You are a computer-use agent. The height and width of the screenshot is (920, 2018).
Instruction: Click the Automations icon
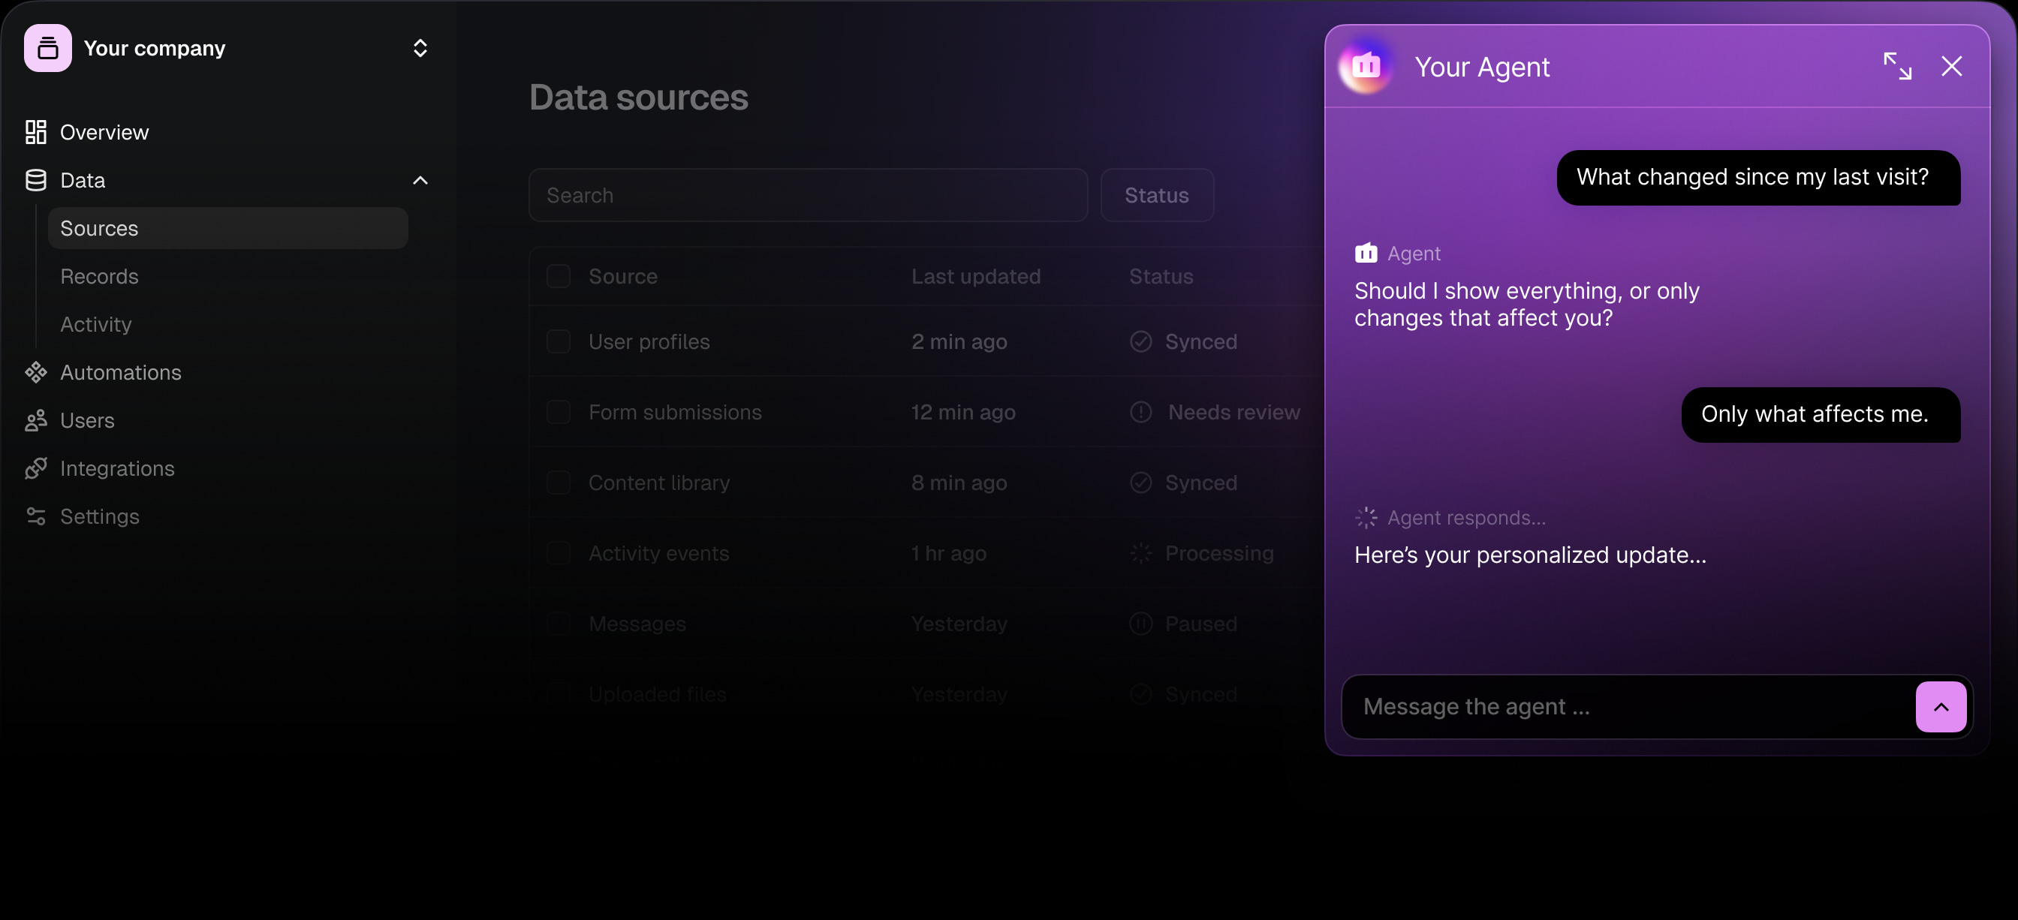click(x=35, y=372)
